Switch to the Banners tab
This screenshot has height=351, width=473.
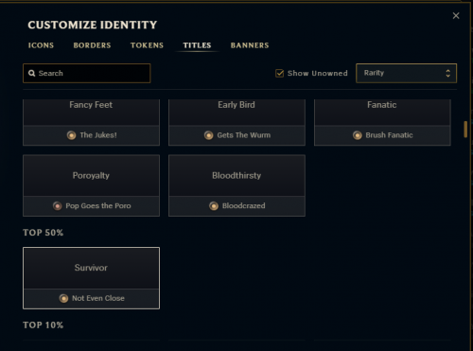[250, 45]
